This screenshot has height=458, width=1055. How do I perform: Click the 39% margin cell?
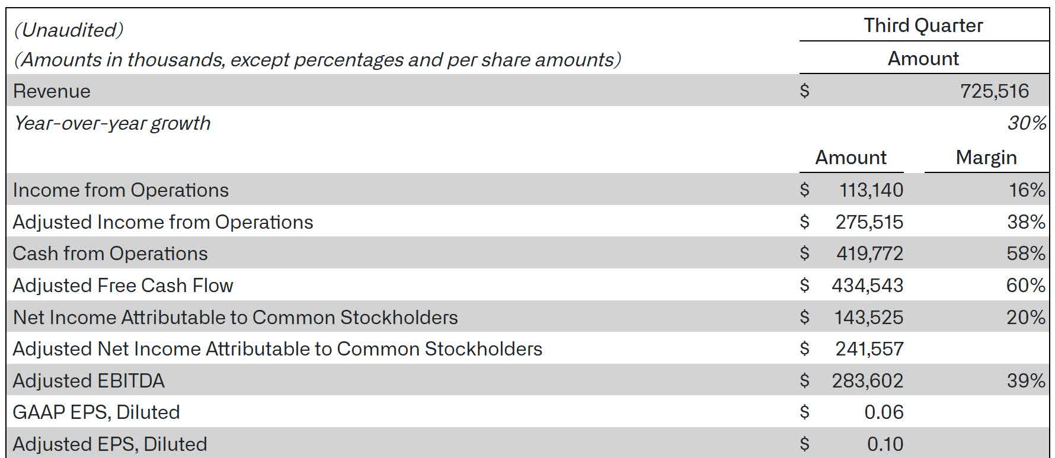click(x=1025, y=380)
